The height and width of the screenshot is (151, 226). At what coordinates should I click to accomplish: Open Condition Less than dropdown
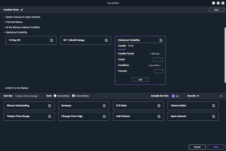tap(155, 65)
